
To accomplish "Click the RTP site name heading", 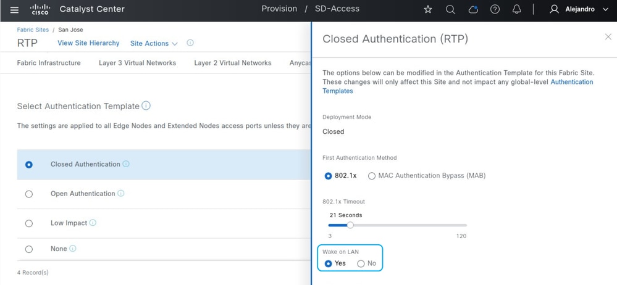I will pyautogui.click(x=27, y=43).
